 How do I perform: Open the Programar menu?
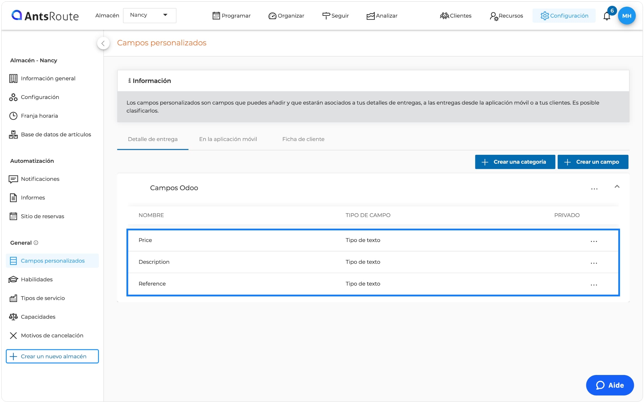click(231, 16)
